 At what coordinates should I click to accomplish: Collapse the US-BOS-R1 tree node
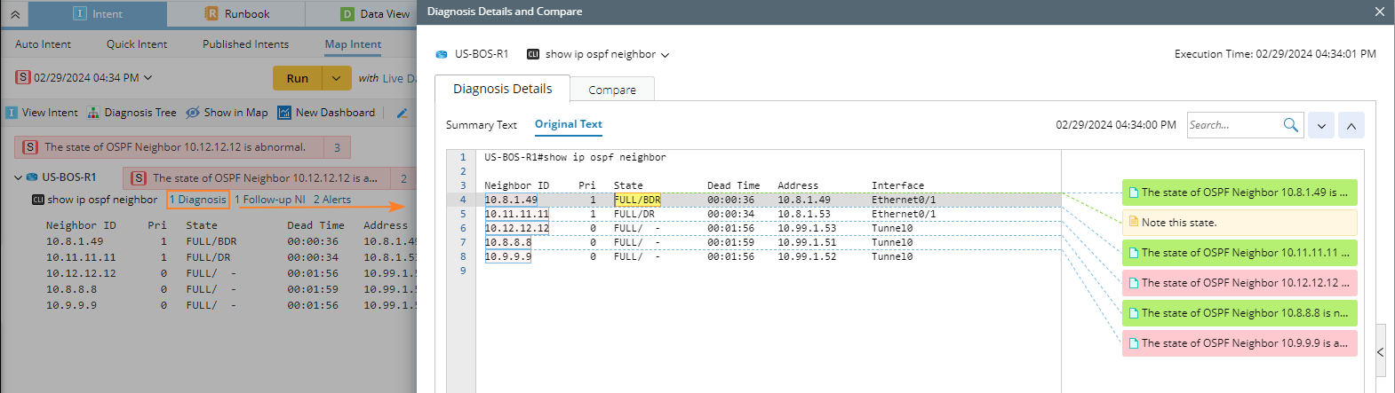tap(18, 177)
